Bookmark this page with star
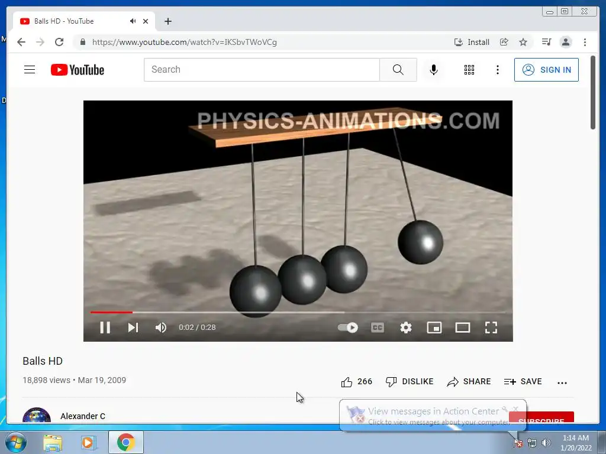 (523, 42)
